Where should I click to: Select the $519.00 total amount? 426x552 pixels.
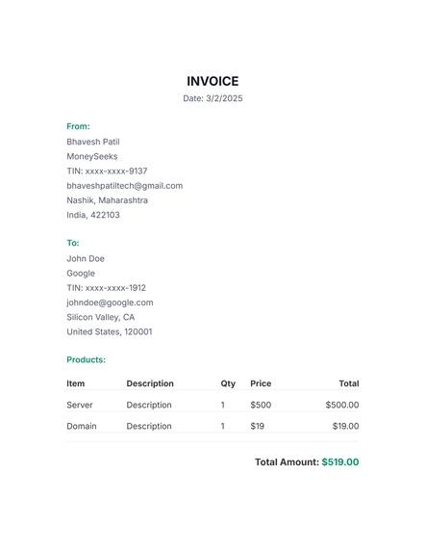coord(340,461)
